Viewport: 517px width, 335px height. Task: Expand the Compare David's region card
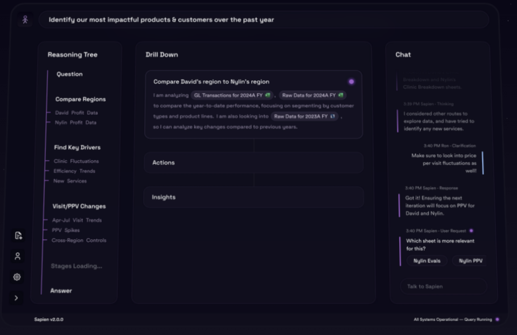[x=212, y=82]
